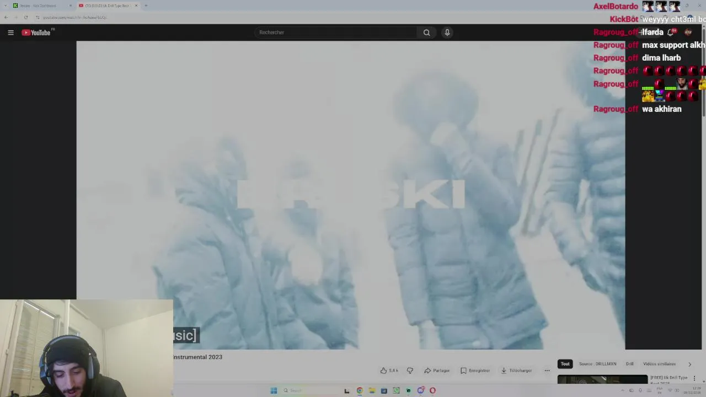Open the Discord taskbar icon with badge
The width and height of the screenshot is (706, 397).
(420, 390)
